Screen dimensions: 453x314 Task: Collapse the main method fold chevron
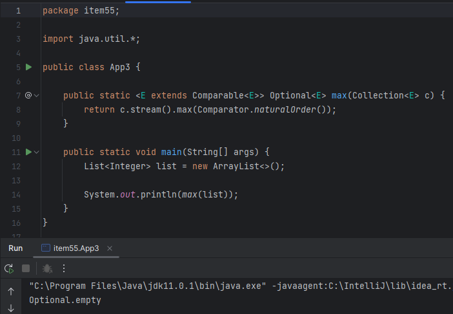click(x=36, y=152)
